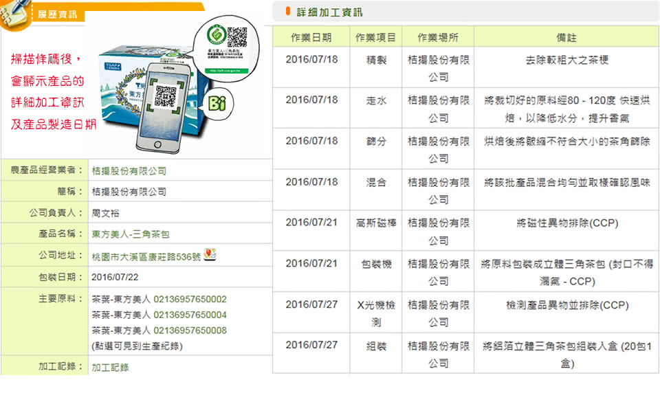Click the 作業項目 column header
660x415 pixels.
pos(375,37)
